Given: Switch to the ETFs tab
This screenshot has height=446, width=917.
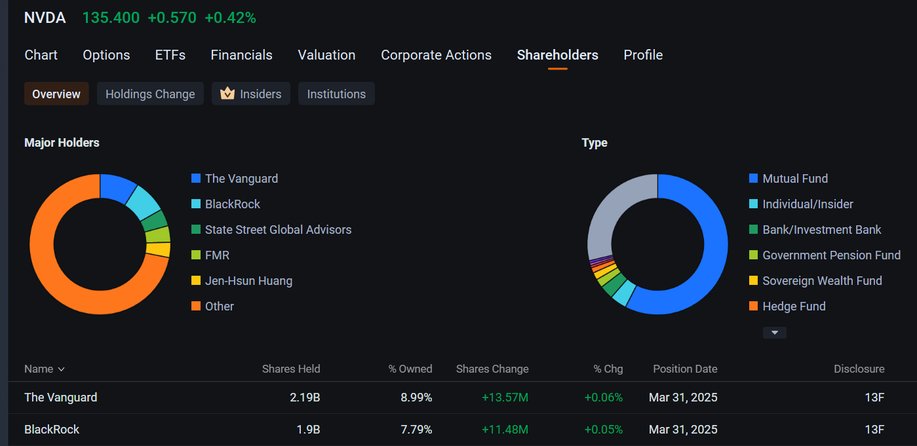Looking at the screenshot, I should pos(170,55).
